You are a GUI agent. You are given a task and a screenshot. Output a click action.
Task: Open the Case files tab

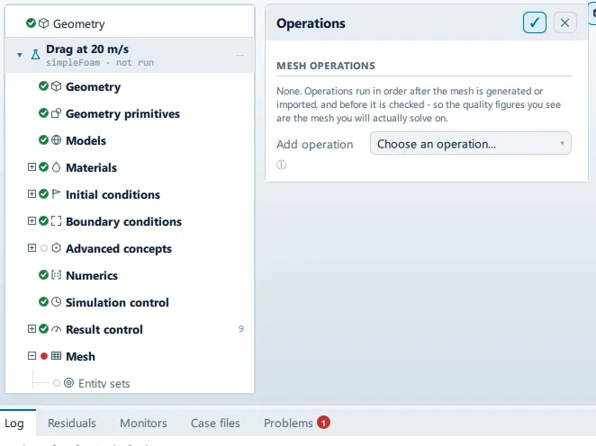215,423
